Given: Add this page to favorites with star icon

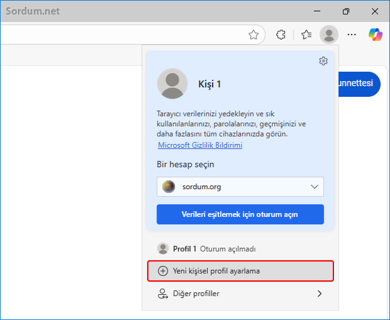Looking at the screenshot, I should pos(253,35).
